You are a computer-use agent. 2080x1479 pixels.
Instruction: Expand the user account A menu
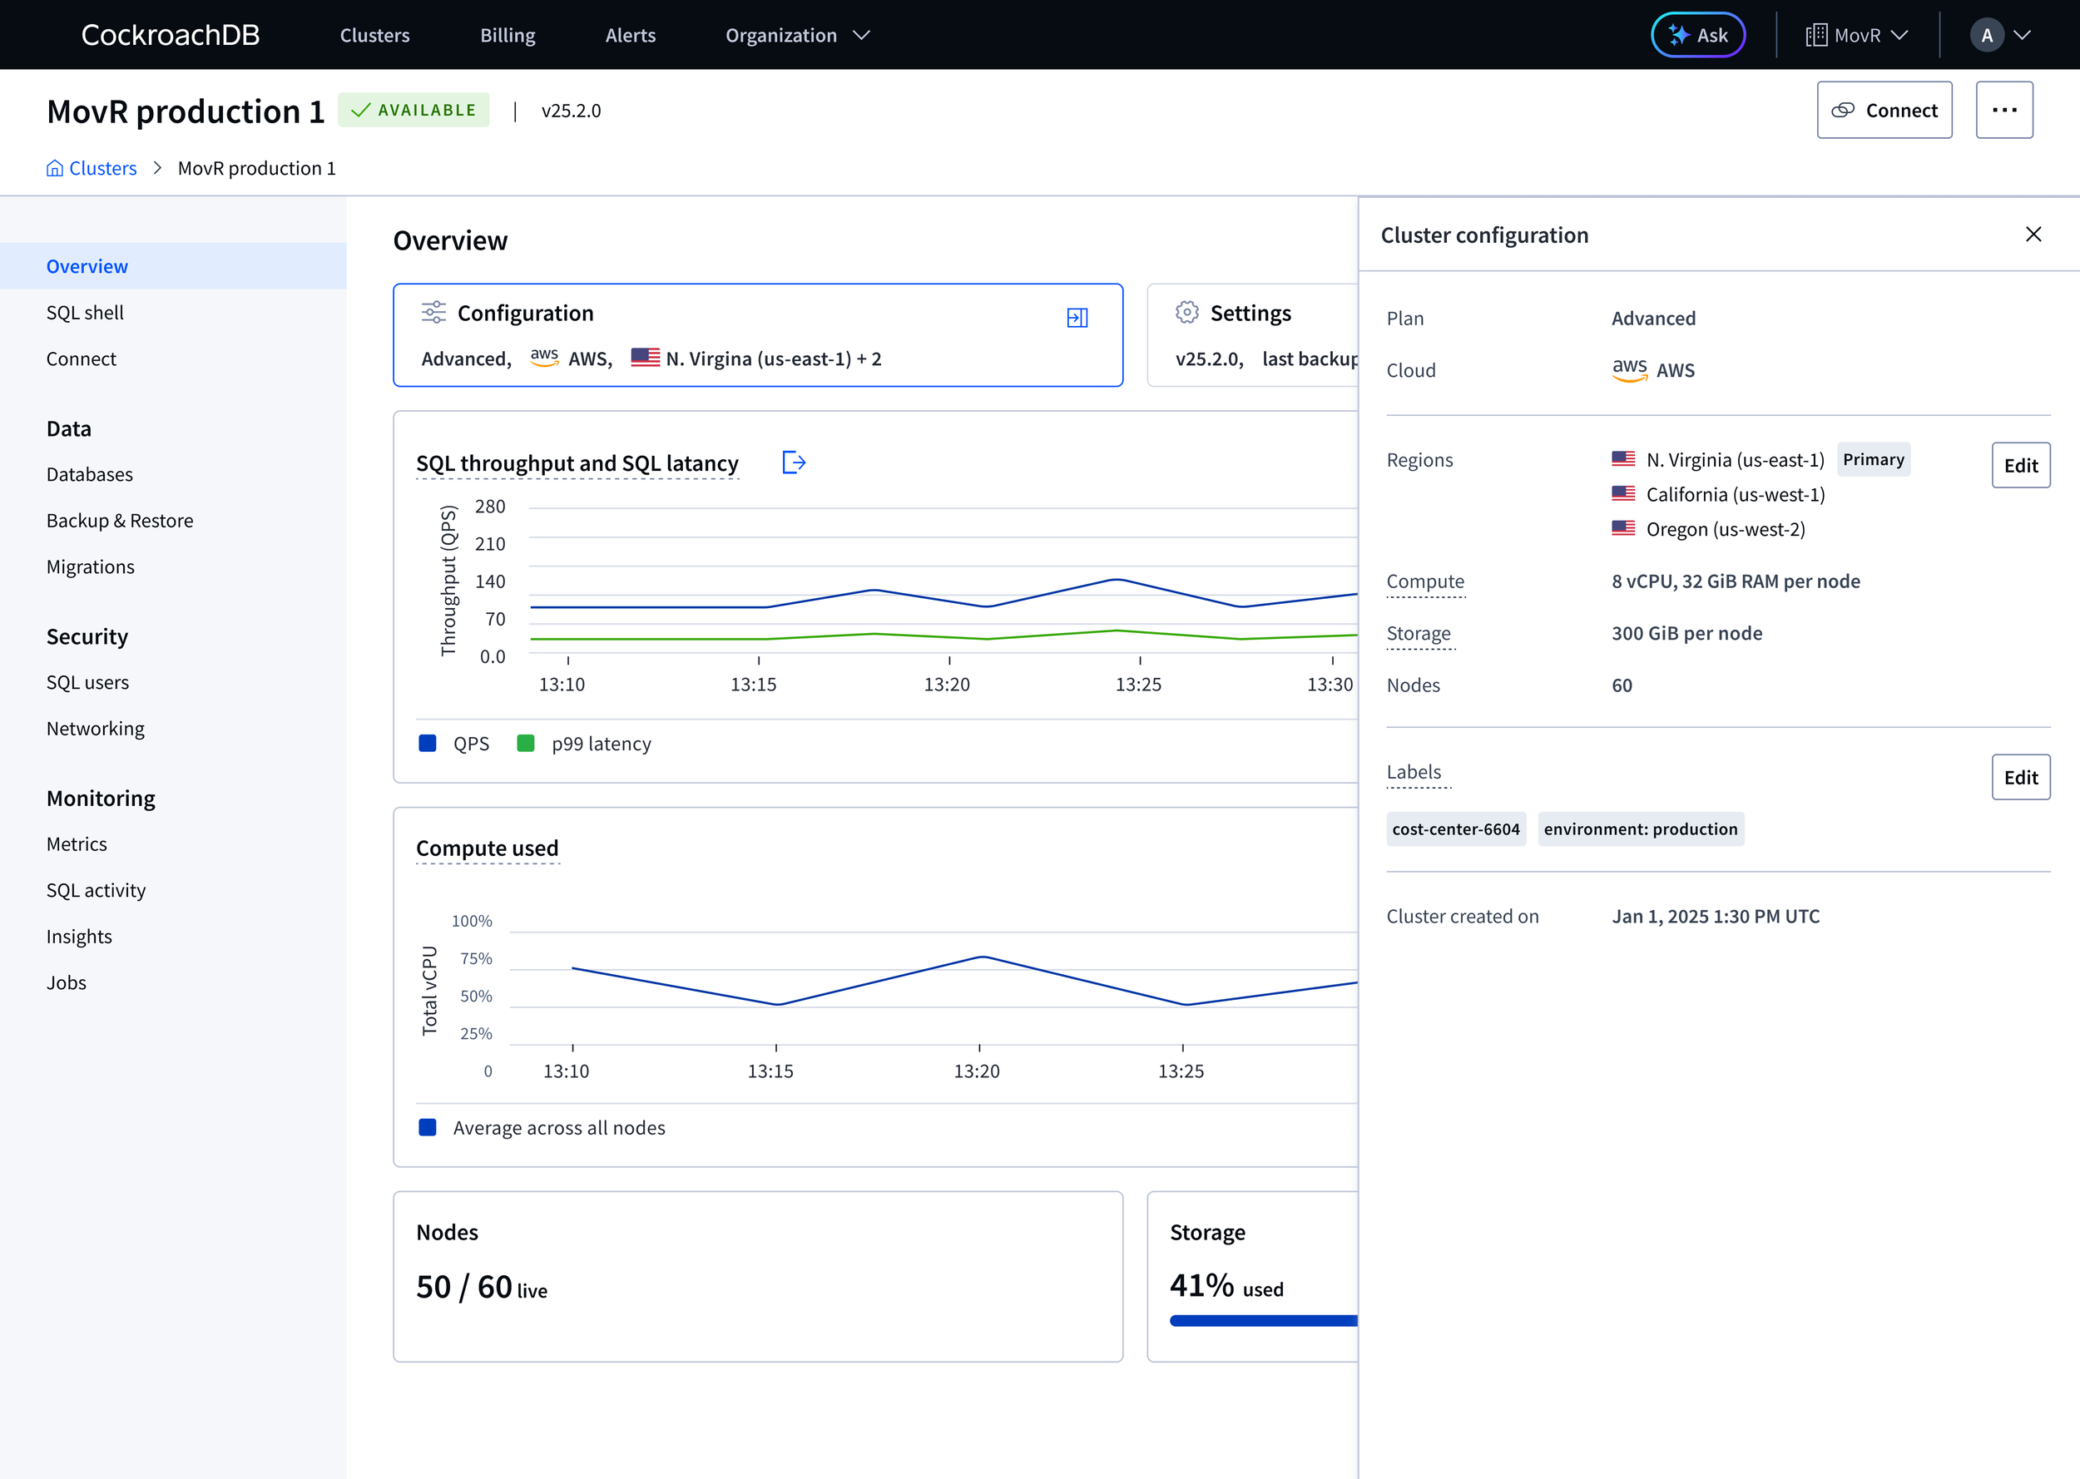pyautogui.click(x=2000, y=36)
